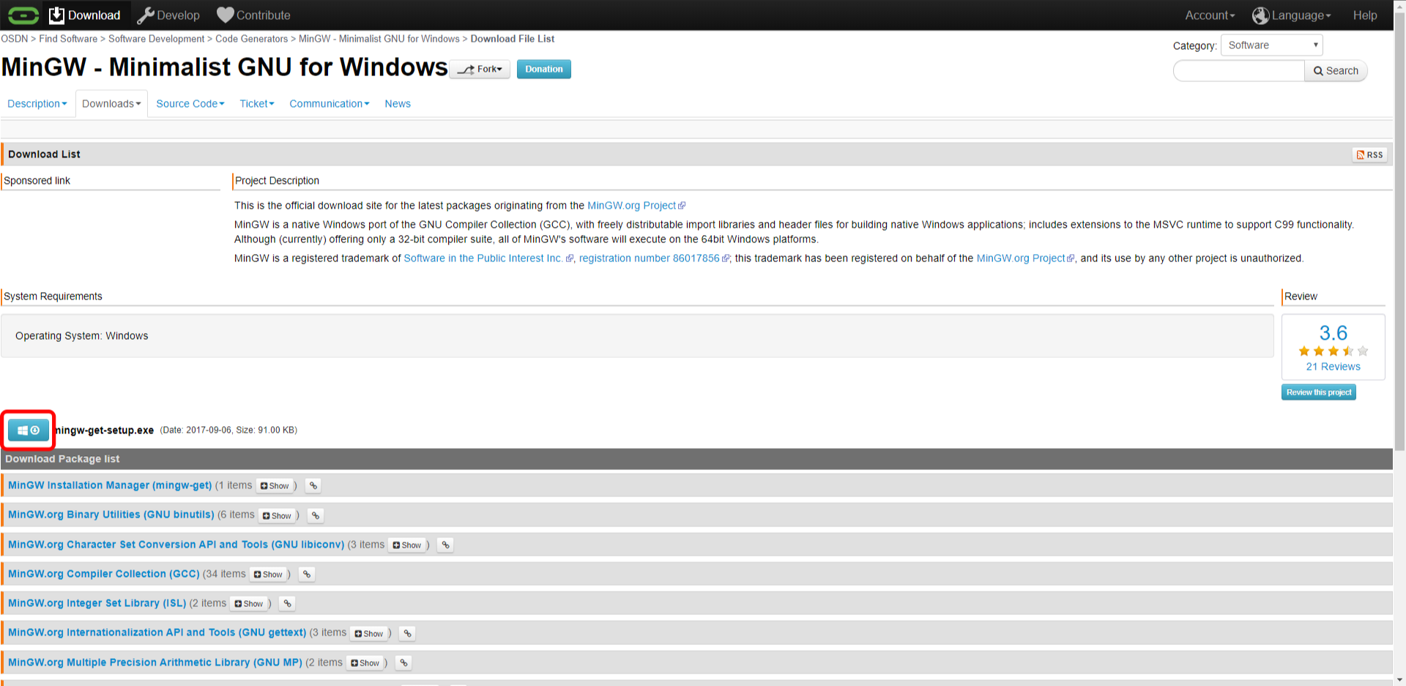Click Software Development in the breadcrumb
This screenshot has width=1406, height=686.
point(157,39)
